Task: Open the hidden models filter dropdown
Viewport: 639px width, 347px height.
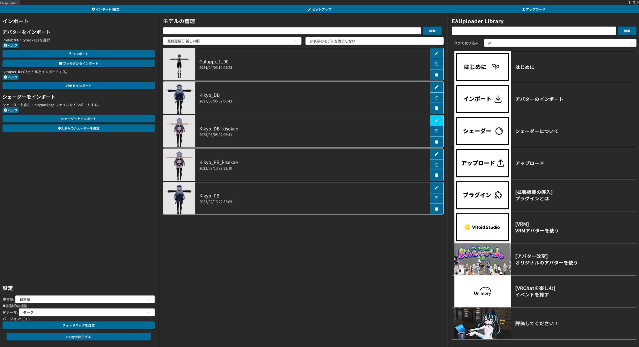Action: (374, 41)
